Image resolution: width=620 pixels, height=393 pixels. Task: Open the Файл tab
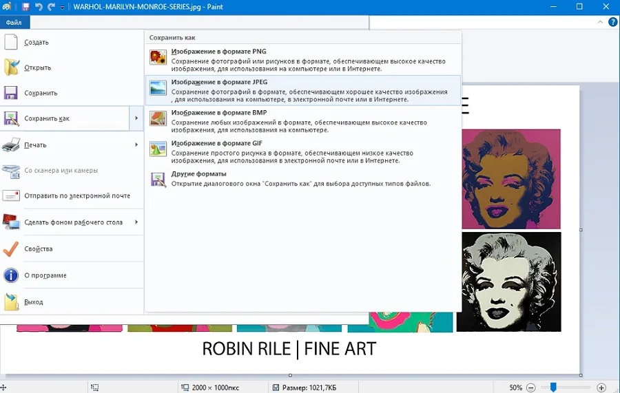tap(14, 23)
